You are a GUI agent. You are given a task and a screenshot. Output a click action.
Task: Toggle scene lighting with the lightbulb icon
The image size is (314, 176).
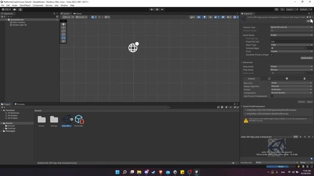[205, 17]
